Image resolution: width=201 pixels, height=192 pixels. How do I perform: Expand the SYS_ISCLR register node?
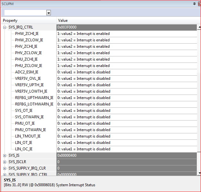coord(5,162)
